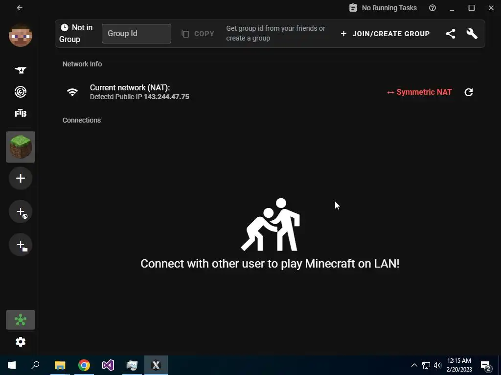Open the notification center icon
Viewport: 501px width, 375px height.
486,366
